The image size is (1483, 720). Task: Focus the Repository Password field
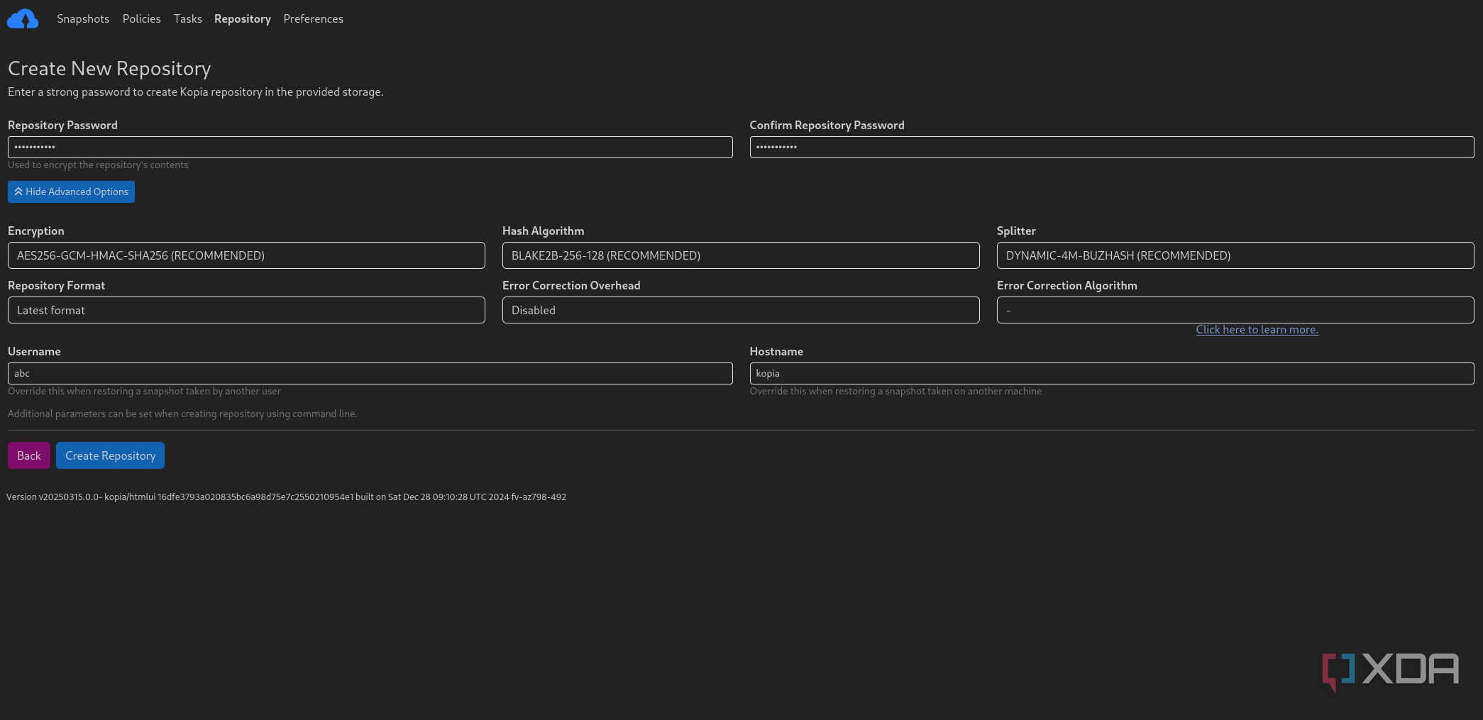(370, 147)
